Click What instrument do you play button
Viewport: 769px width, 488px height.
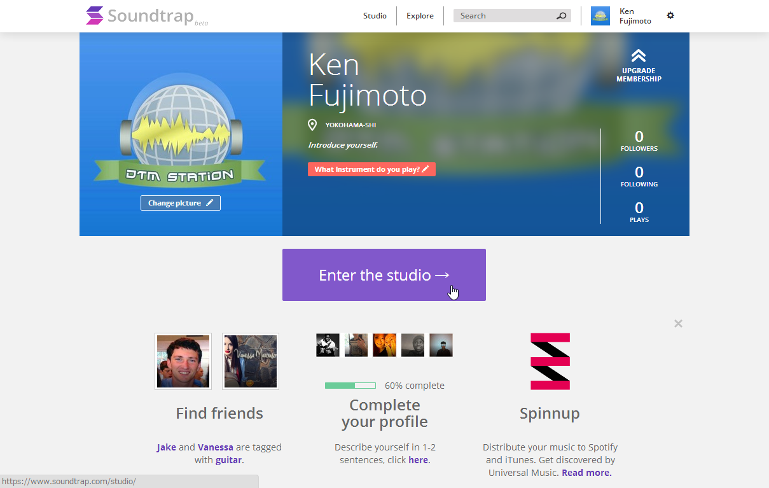pos(372,169)
